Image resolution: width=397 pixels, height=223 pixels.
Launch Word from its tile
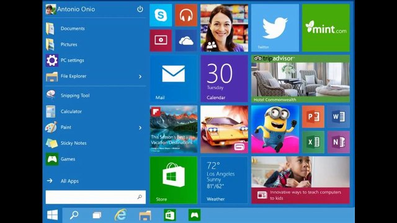coord(339,116)
